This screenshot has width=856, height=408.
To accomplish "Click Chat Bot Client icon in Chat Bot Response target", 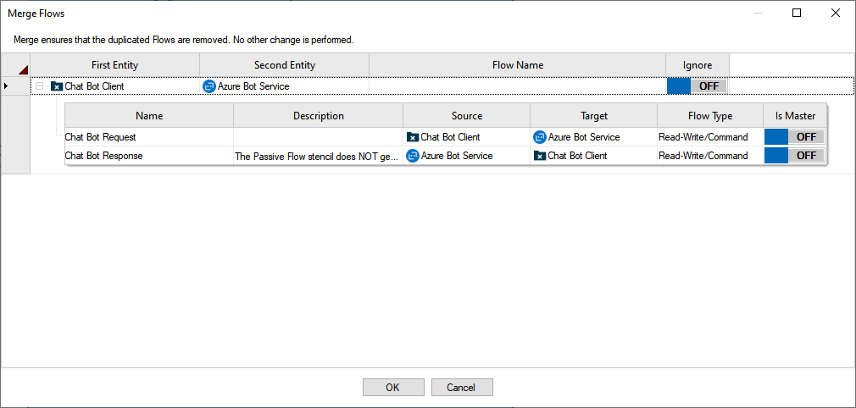I will pyautogui.click(x=539, y=156).
